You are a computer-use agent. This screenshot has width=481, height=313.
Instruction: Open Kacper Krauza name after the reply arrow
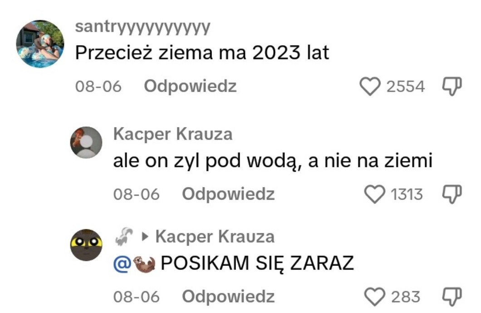click(215, 237)
